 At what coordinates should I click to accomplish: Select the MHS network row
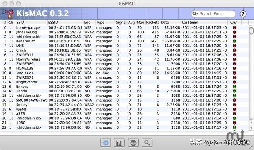tap(124, 46)
